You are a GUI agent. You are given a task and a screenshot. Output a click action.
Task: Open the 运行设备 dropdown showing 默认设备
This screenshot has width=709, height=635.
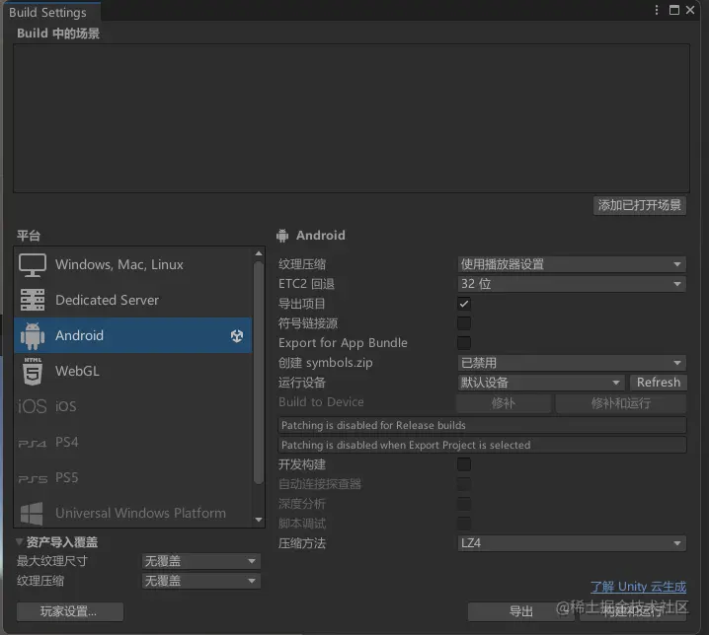541,383
